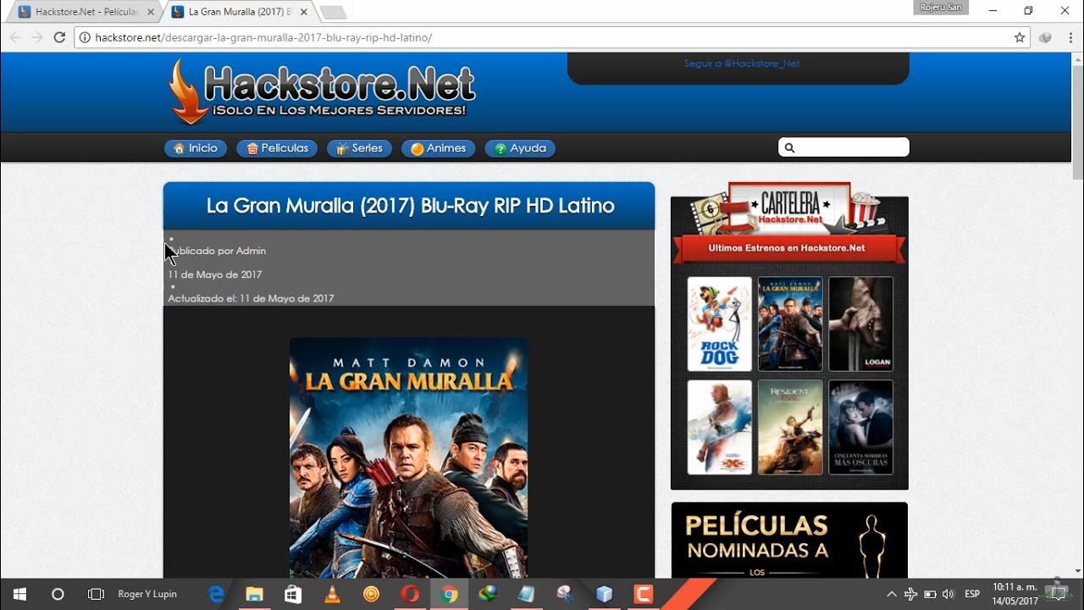The width and height of the screenshot is (1084, 610).
Task: Open the Animes menu item
Action: [x=438, y=148]
